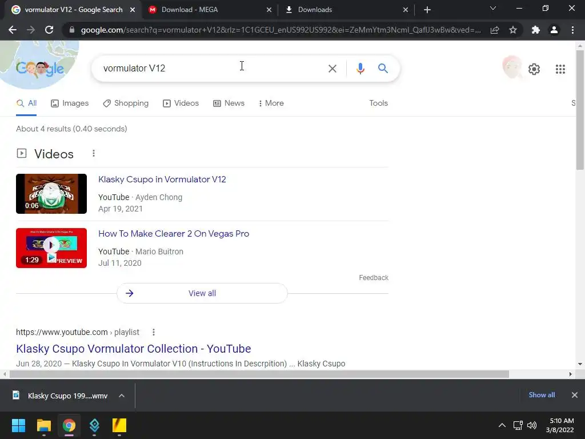Open the teal diamond app in the taskbar
Screen dimensions: 585x439
coord(94,425)
